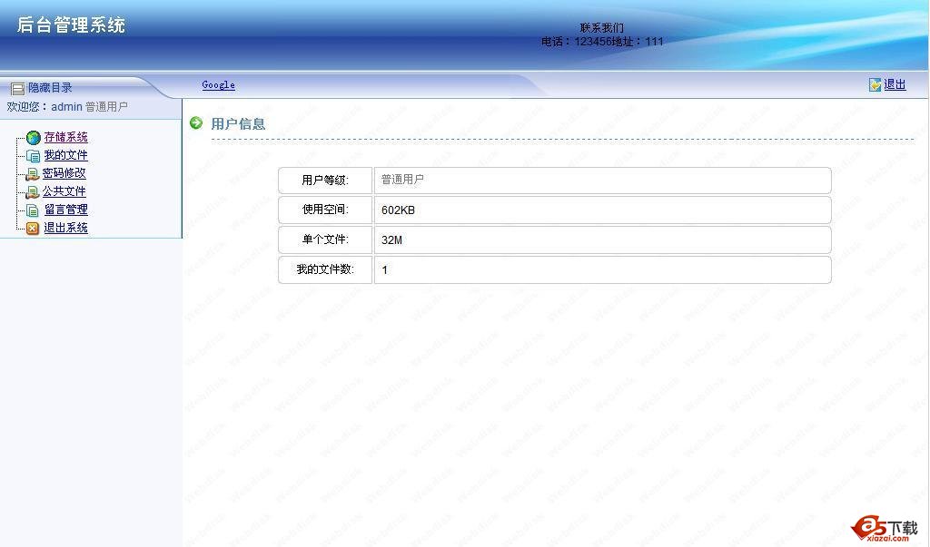Select 公共文件 in the navigation
930x547 pixels.
pyautogui.click(x=65, y=190)
